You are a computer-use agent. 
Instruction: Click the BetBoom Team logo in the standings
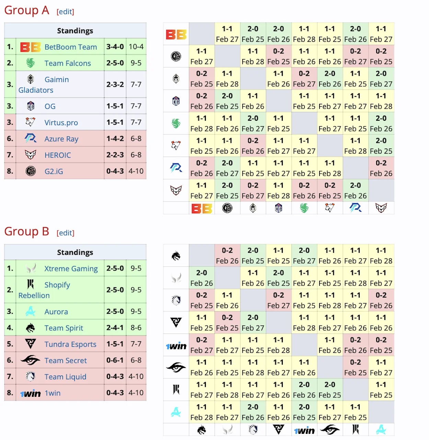31,47
